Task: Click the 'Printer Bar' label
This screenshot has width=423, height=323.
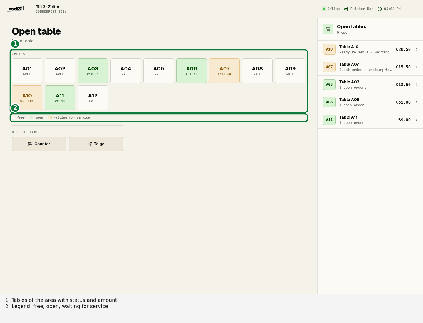Action: coord(362,9)
